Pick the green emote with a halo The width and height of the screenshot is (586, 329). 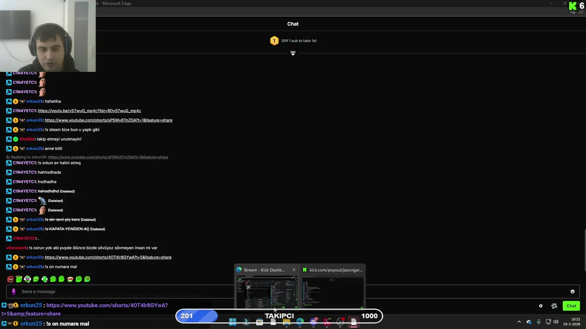click(x=19, y=279)
